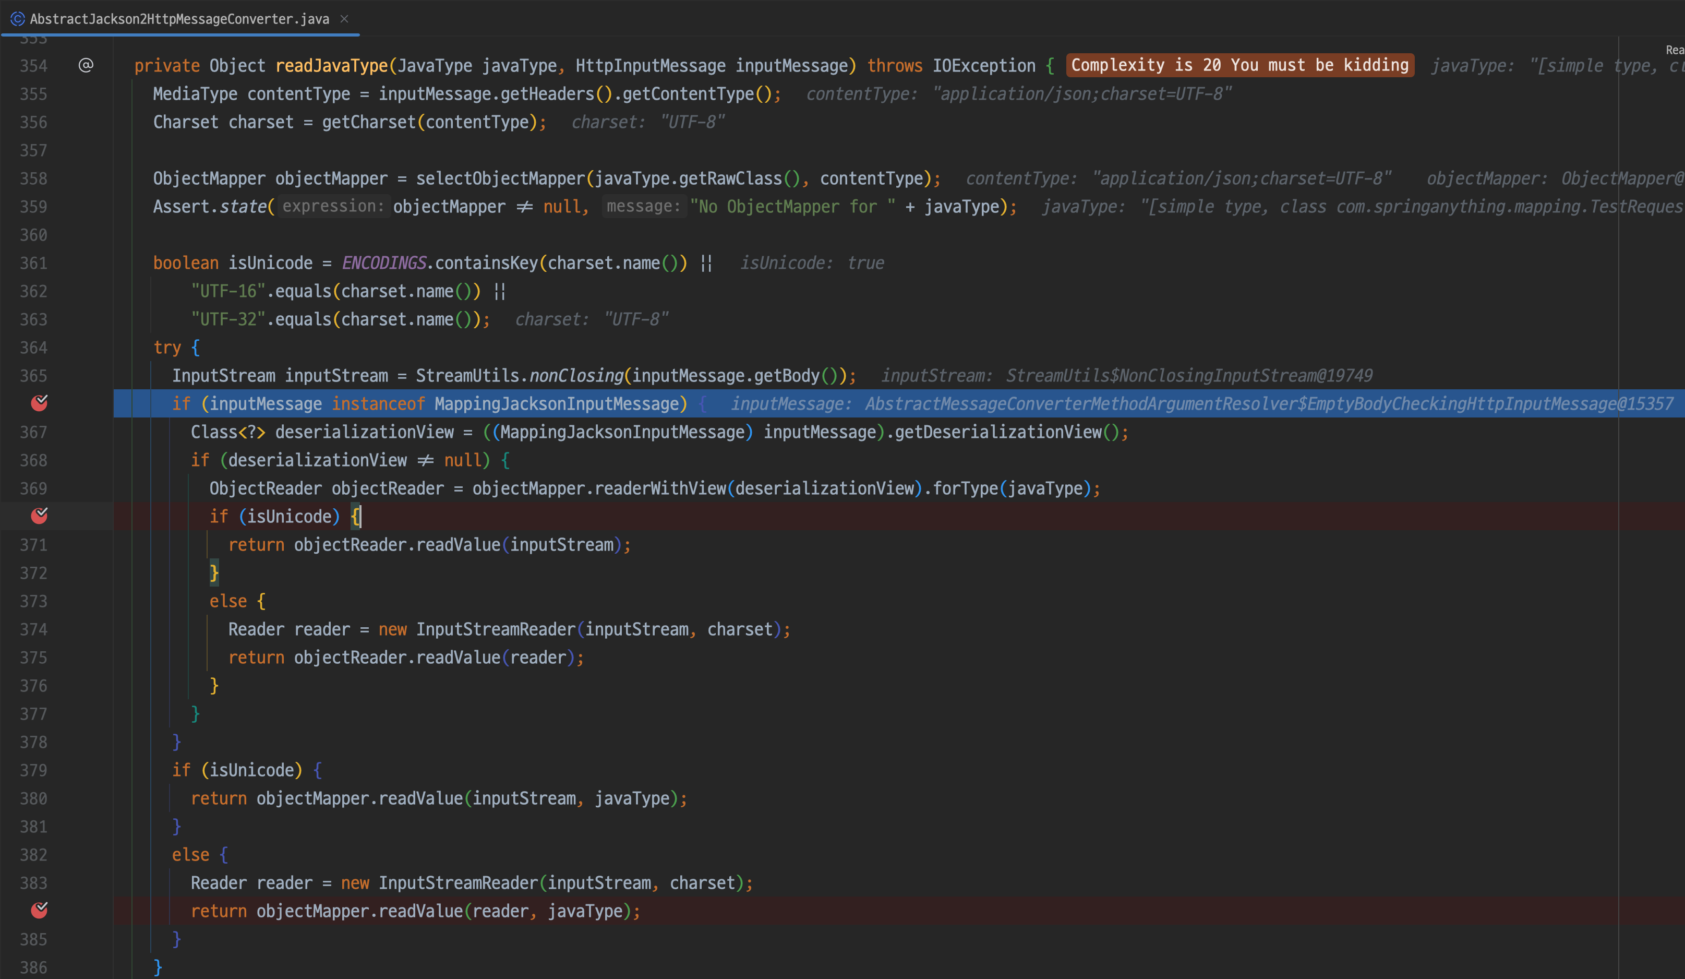Screen dimensions: 1685x979
Task: Close the AbstractJackson2HttpMessageConverter.java tab
Action: [344, 19]
